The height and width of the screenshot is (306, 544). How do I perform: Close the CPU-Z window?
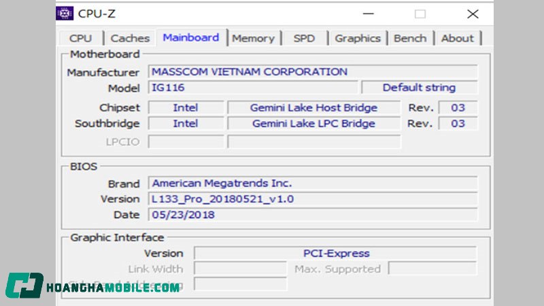click(x=473, y=14)
